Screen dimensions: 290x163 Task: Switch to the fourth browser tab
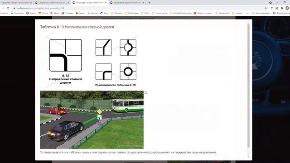[x=127, y=3]
